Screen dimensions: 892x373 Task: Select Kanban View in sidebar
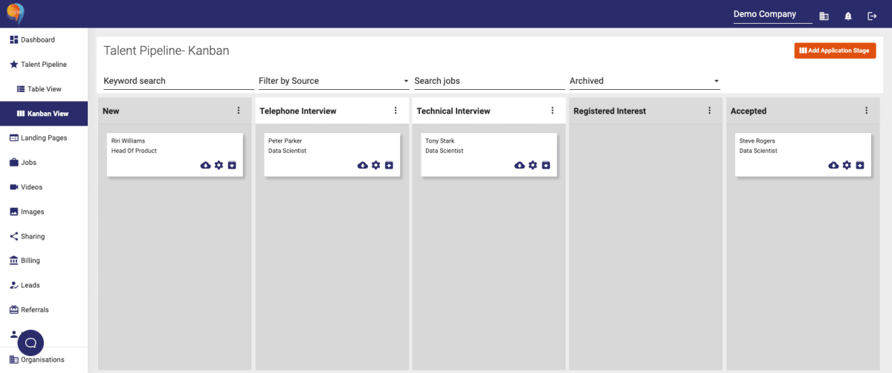coord(44,114)
